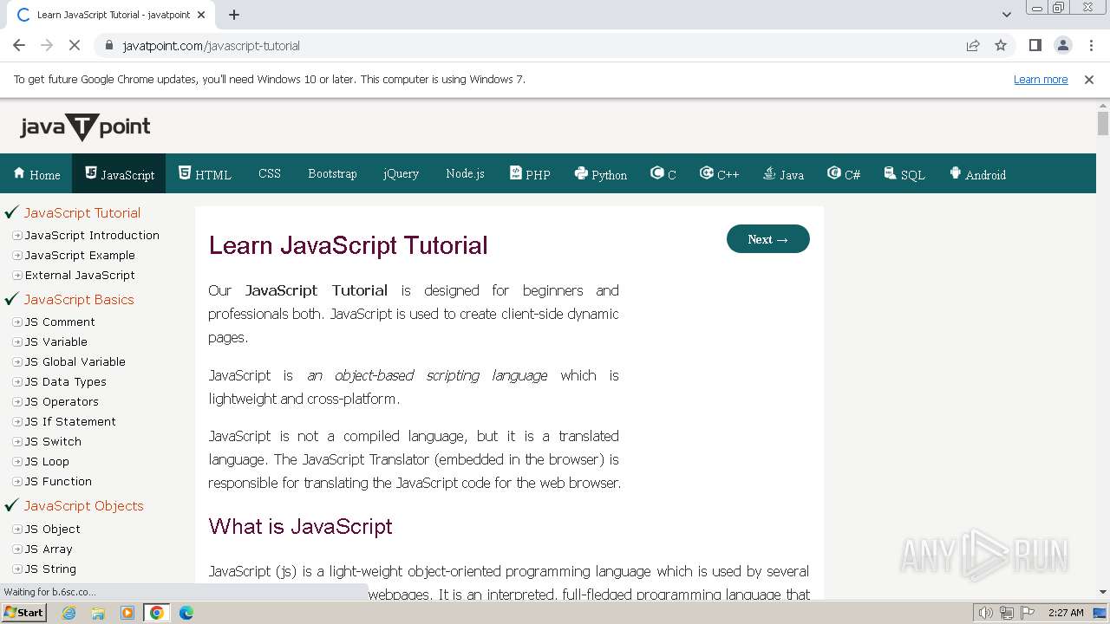Open the tab search dropdown

tap(1006, 15)
